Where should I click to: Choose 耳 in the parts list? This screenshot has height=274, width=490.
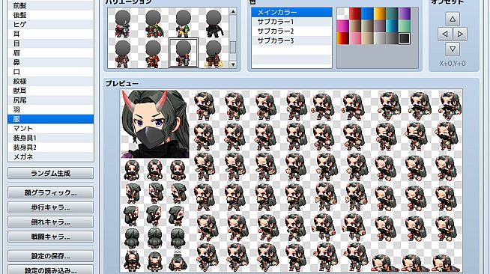[x=50, y=34]
